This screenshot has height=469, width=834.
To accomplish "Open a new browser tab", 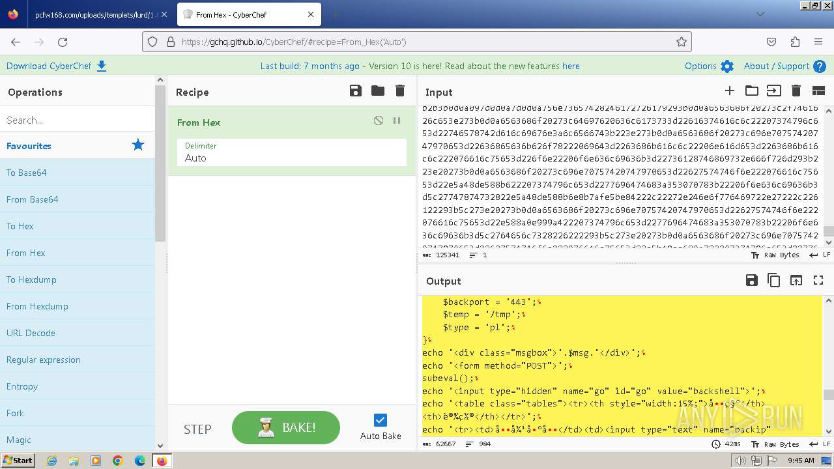I will (335, 14).
